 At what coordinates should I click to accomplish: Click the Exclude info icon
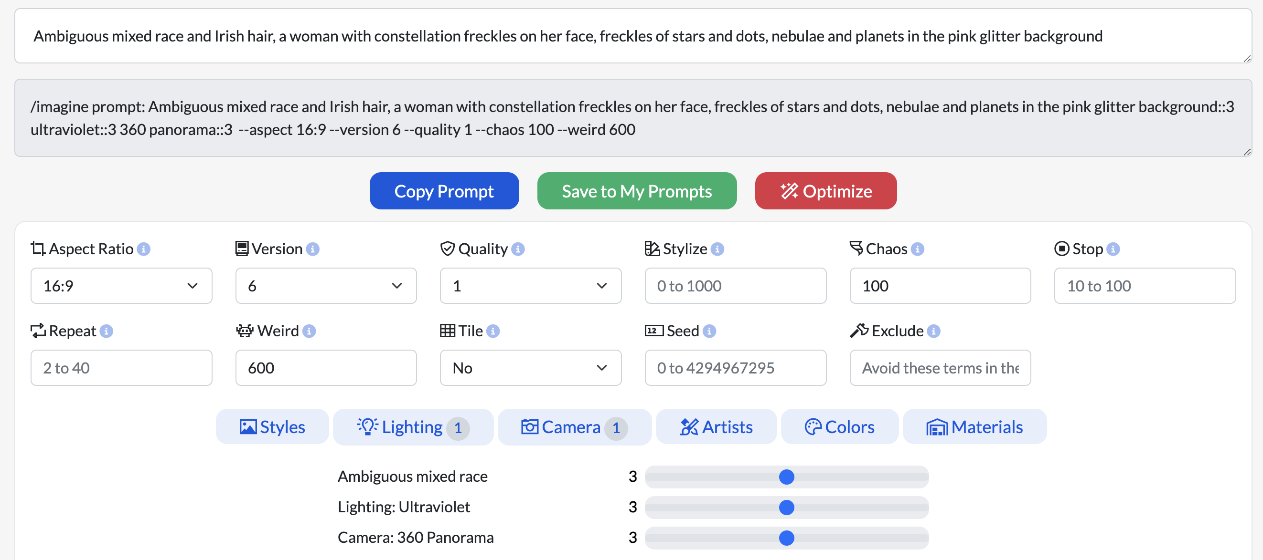point(933,331)
